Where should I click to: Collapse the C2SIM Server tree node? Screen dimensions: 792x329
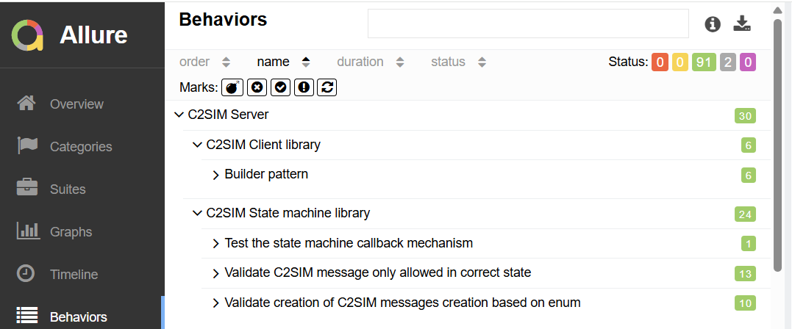(x=179, y=115)
